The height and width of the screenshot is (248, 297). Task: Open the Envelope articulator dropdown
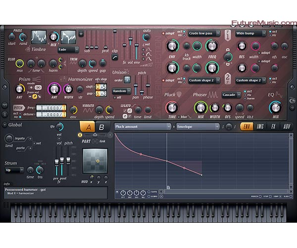coord(198,126)
